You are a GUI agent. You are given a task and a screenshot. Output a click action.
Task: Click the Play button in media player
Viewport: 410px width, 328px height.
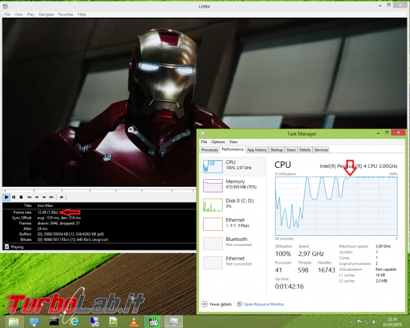click(7, 197)
